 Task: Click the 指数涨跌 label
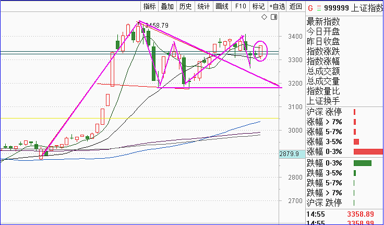pyautogui.click(x=323, y=52)
